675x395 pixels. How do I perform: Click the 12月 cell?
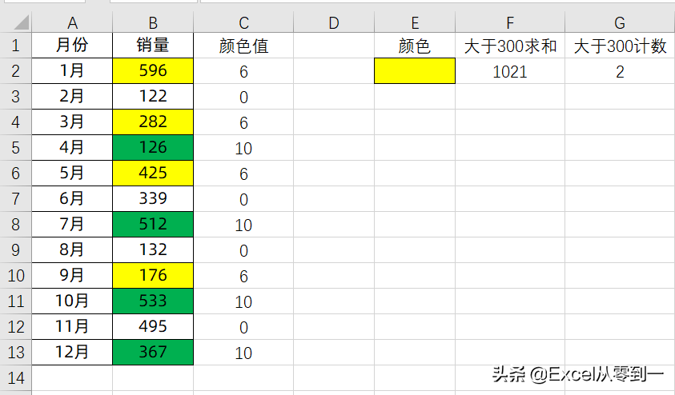click(x=72, y=353)
